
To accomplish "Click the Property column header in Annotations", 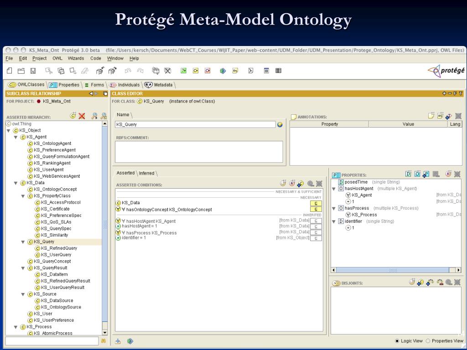I will (329, 124).
